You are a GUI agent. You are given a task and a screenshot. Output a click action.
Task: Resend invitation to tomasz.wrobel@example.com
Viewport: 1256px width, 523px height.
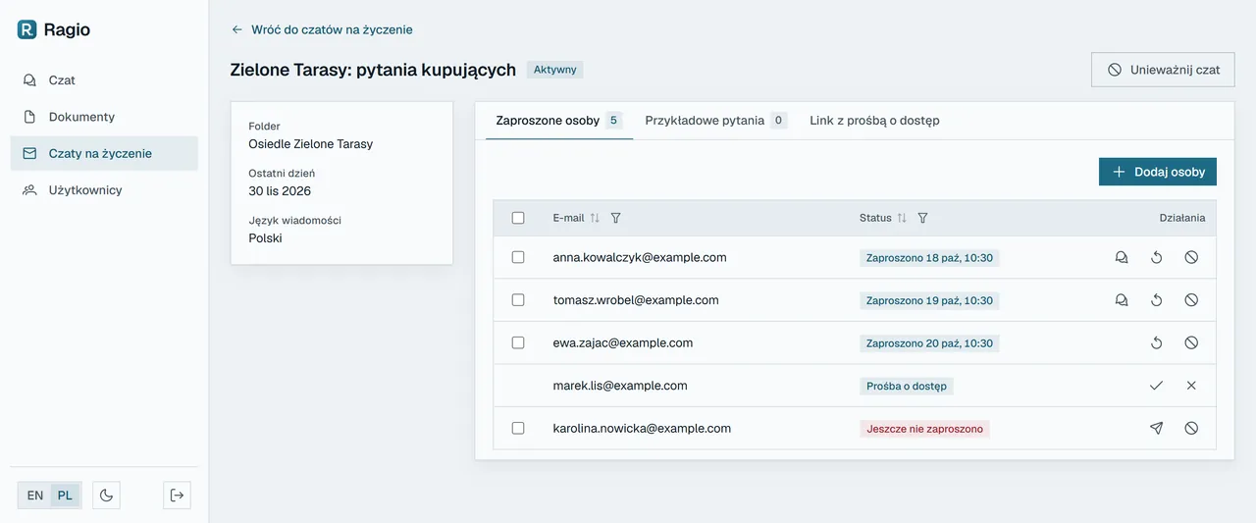pyautogui.click(x=1157, y=300)
